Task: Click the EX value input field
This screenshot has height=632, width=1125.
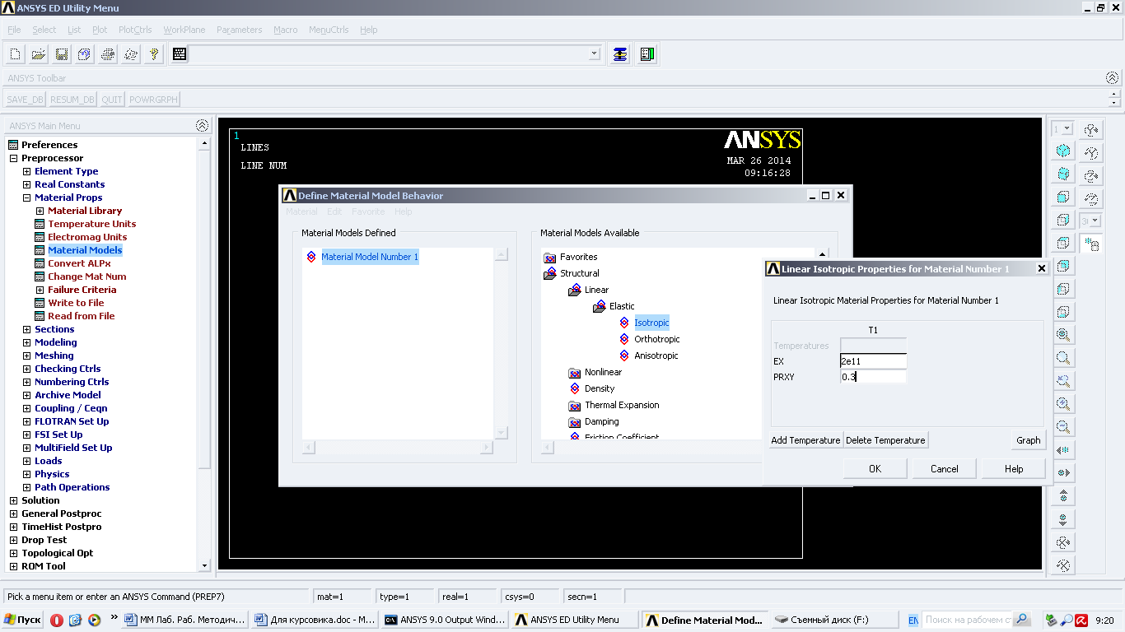Action: (x=873, y=361)
